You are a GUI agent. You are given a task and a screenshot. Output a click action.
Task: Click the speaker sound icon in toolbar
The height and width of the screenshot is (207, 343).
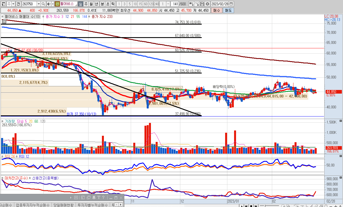pos(49,4)
